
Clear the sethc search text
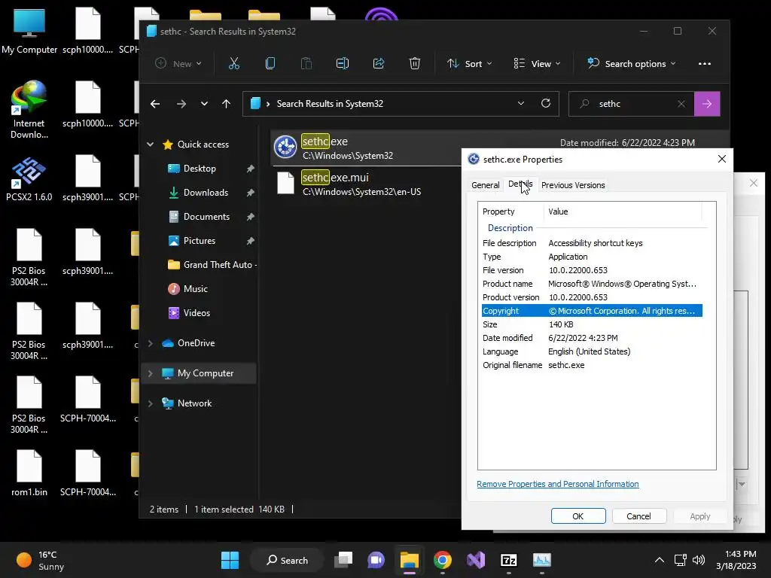pos(681,104)
